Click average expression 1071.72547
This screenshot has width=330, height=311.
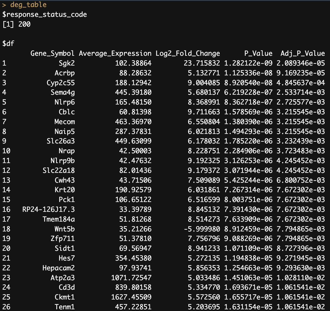(x=131, y=278)
